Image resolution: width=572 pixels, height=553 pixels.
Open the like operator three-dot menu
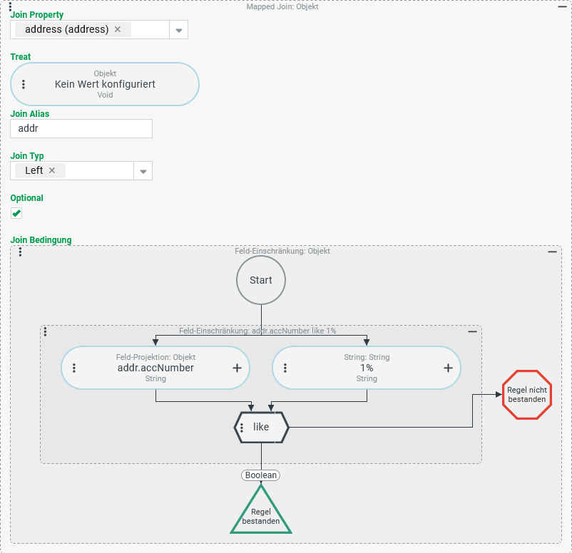(242, 428)
